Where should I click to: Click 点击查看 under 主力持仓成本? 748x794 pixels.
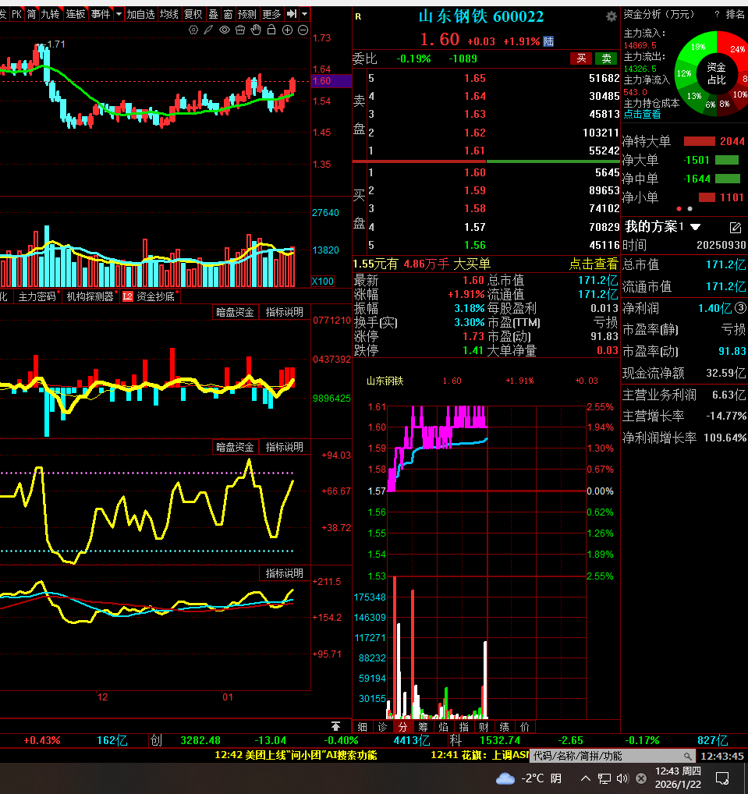642,114
